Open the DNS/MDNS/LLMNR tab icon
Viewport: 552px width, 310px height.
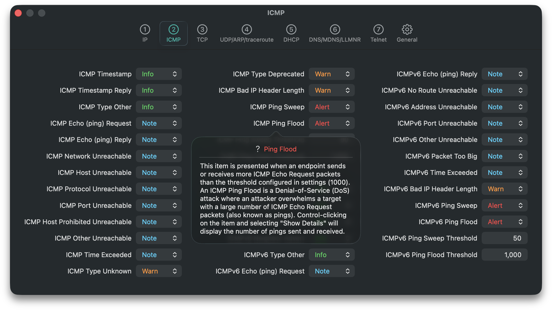(x=335, y=30)
